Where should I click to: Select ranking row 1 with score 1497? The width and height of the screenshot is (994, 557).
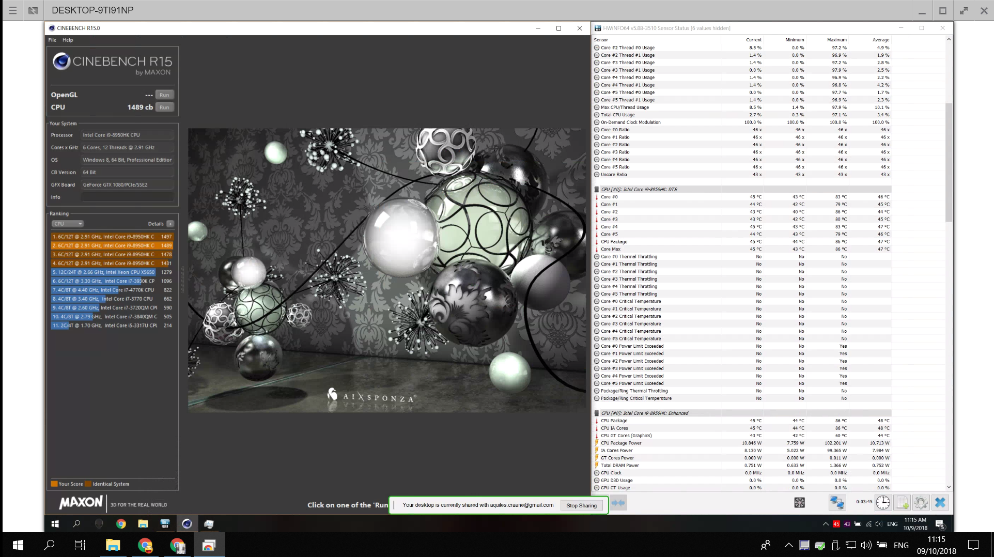click(x=112, y=237)
